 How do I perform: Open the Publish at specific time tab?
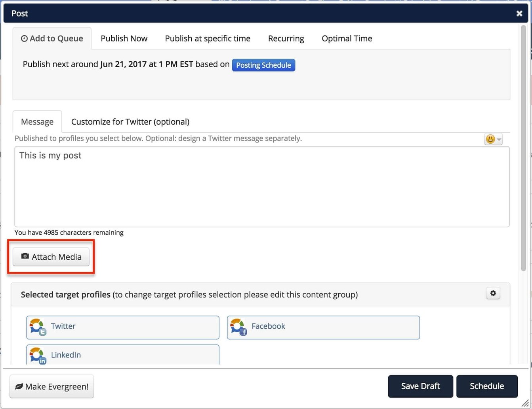(x=208, y=38)
